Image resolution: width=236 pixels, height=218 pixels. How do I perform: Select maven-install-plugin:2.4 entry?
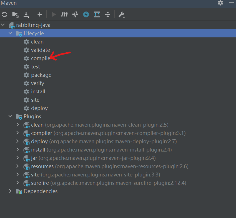(x=118, y=150)
